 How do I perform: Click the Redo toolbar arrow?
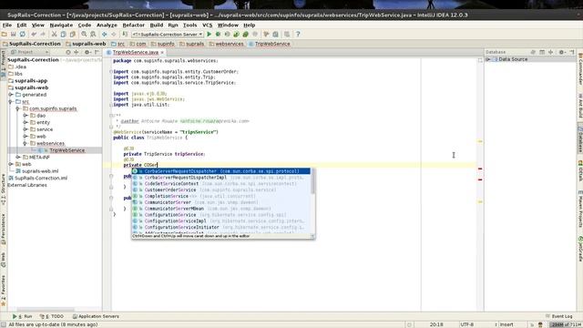coord(43,35)
